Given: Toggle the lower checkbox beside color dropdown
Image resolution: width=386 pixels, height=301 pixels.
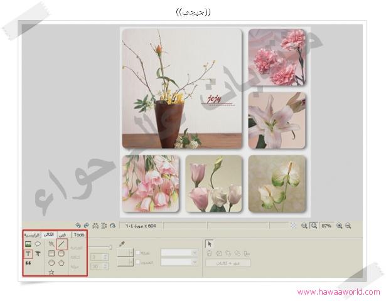Looking at the screenshot, I should (x=138, y=262).
